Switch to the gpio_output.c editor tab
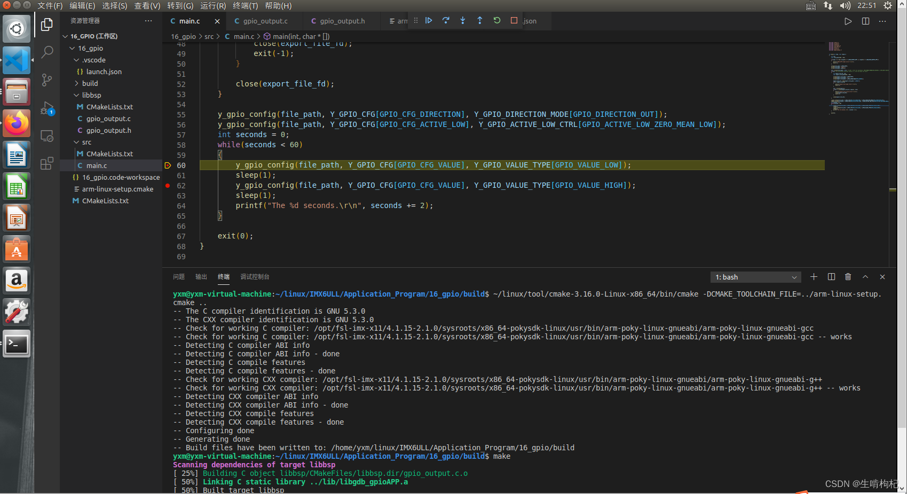Screen dimensions: 907x494 [x=265, y=21]
